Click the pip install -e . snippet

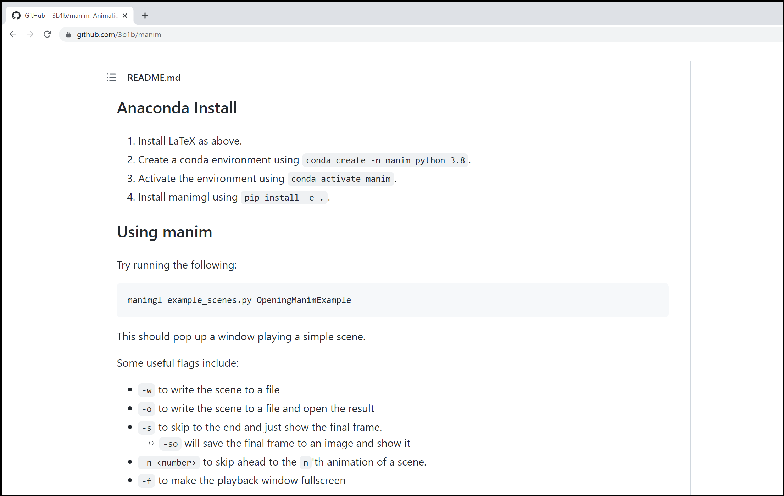point(284,198)
